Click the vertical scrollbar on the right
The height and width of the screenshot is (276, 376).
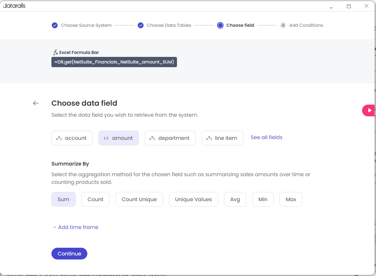(374, 147)
